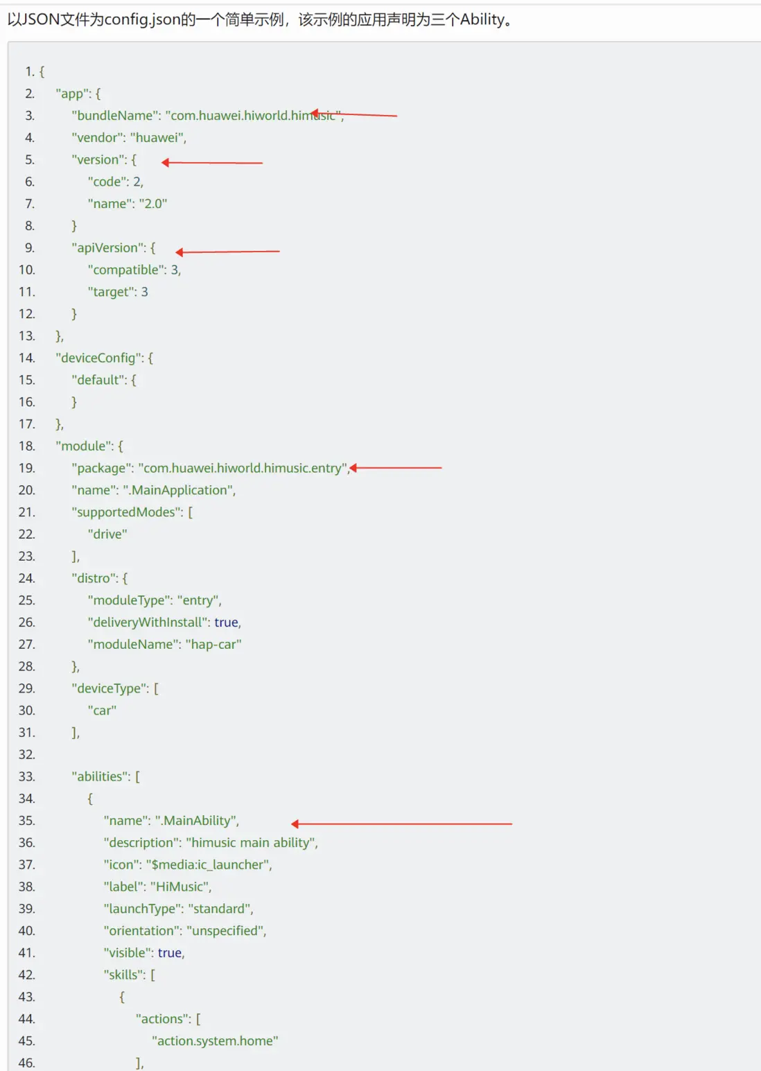The width and height of the screenshot is (761, 1071).
Task: Click the heading text mentioning config.json
Action: (260, 19)
